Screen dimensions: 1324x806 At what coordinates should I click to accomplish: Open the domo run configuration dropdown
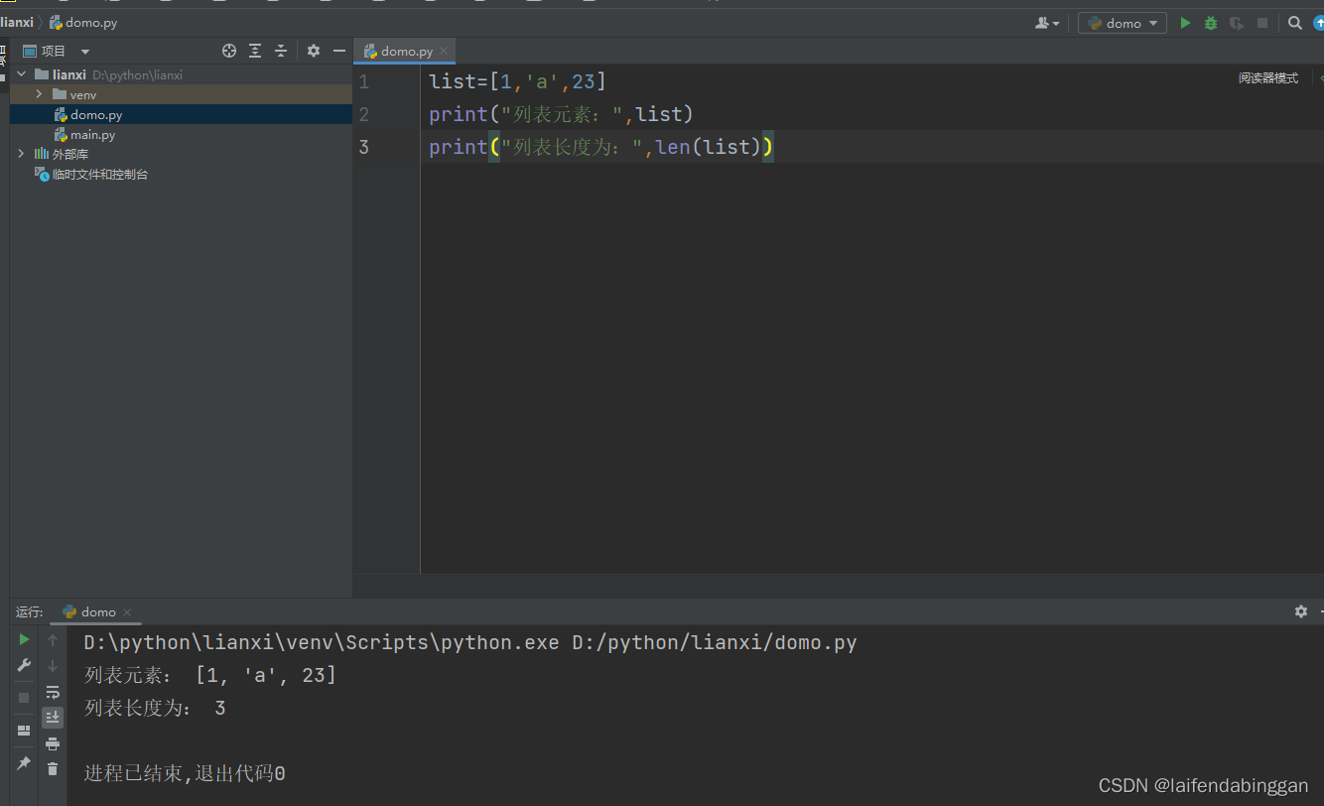(1123, 23)
